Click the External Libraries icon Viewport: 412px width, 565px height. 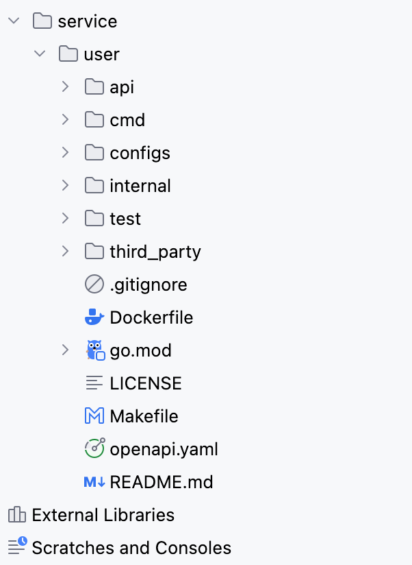point(16,515)
